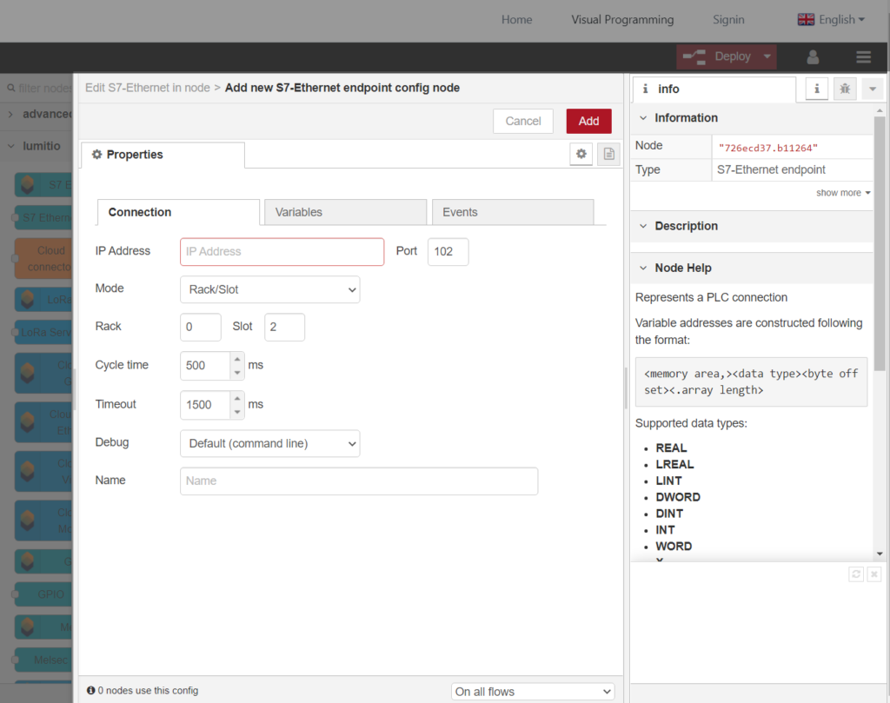Viewport: 890px width, 703px height.
Task: Go to Home in top navigation
Action: pyautogui.click(x=516, y=19)
